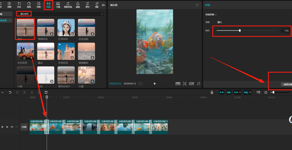Select the 草图转场 transition thumbnail

46,28
